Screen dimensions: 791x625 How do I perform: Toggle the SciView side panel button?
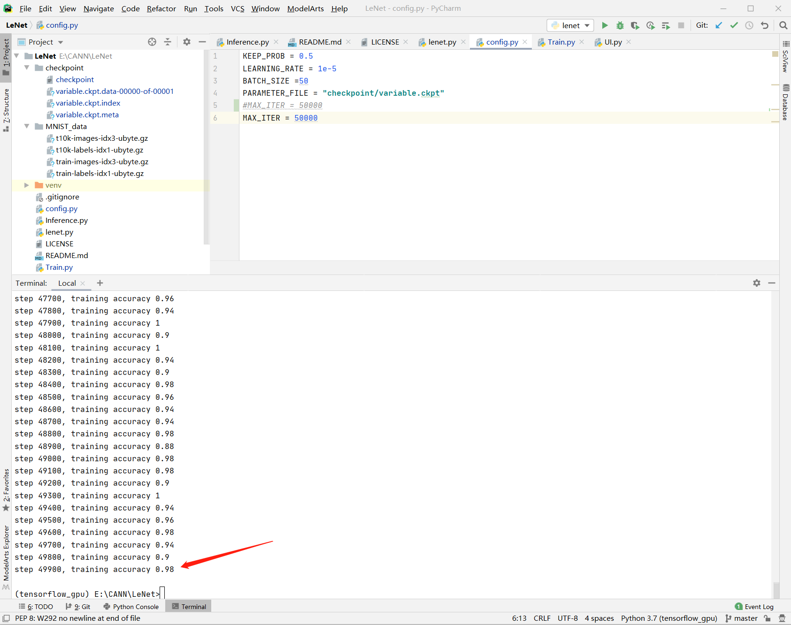(x=785, y=57)
